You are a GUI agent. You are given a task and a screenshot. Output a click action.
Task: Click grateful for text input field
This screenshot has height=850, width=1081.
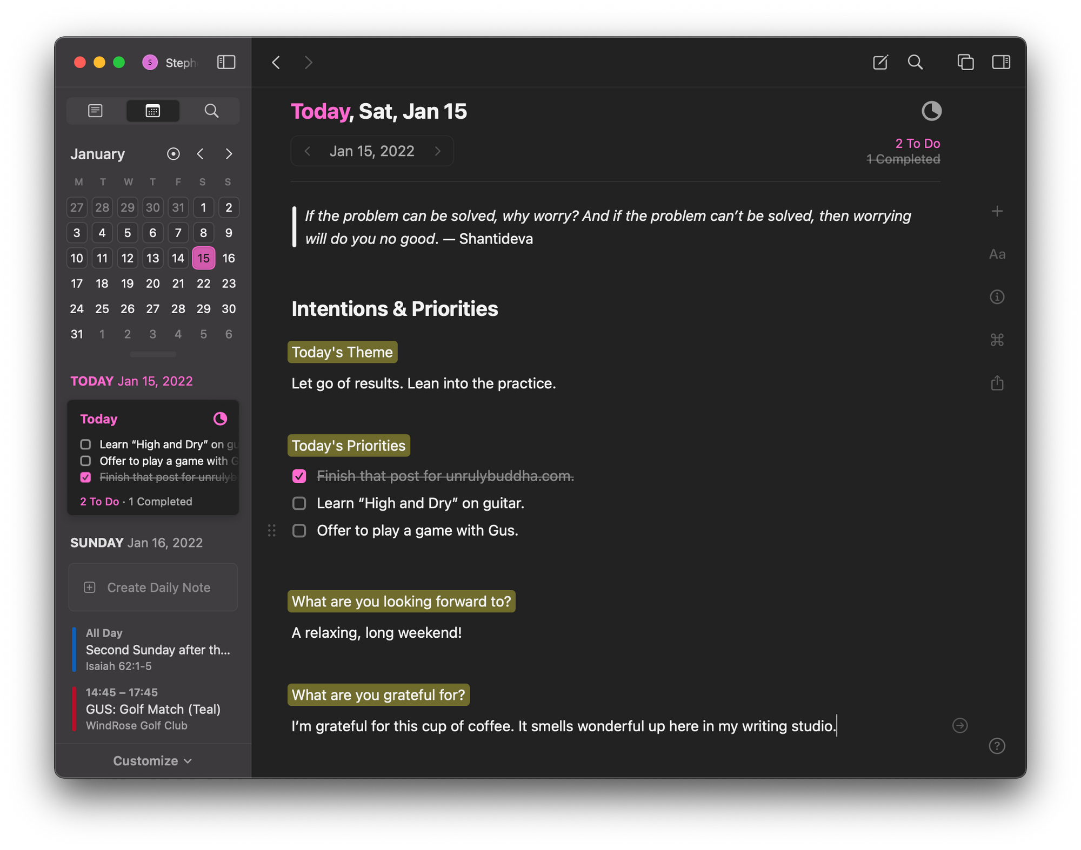pyautogui.click(x=565, y=726)
